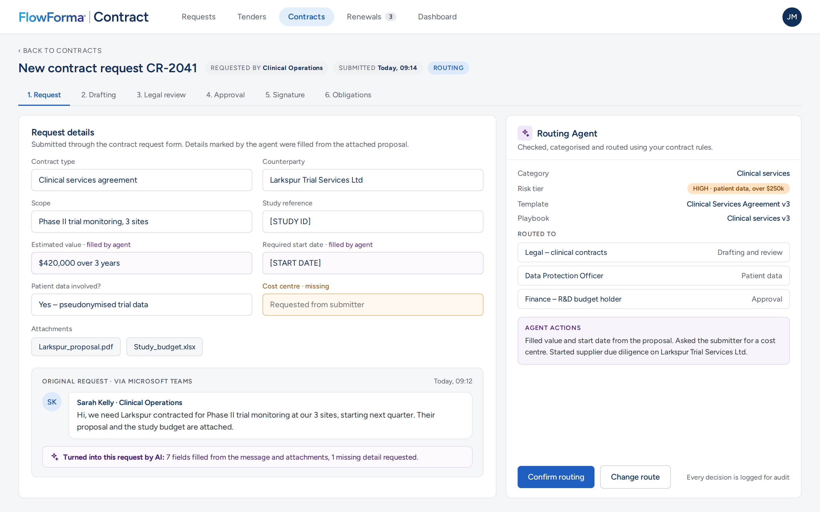
Task: Click the 'Today, 09:12' timestamp
Action: tap(453, 381)
